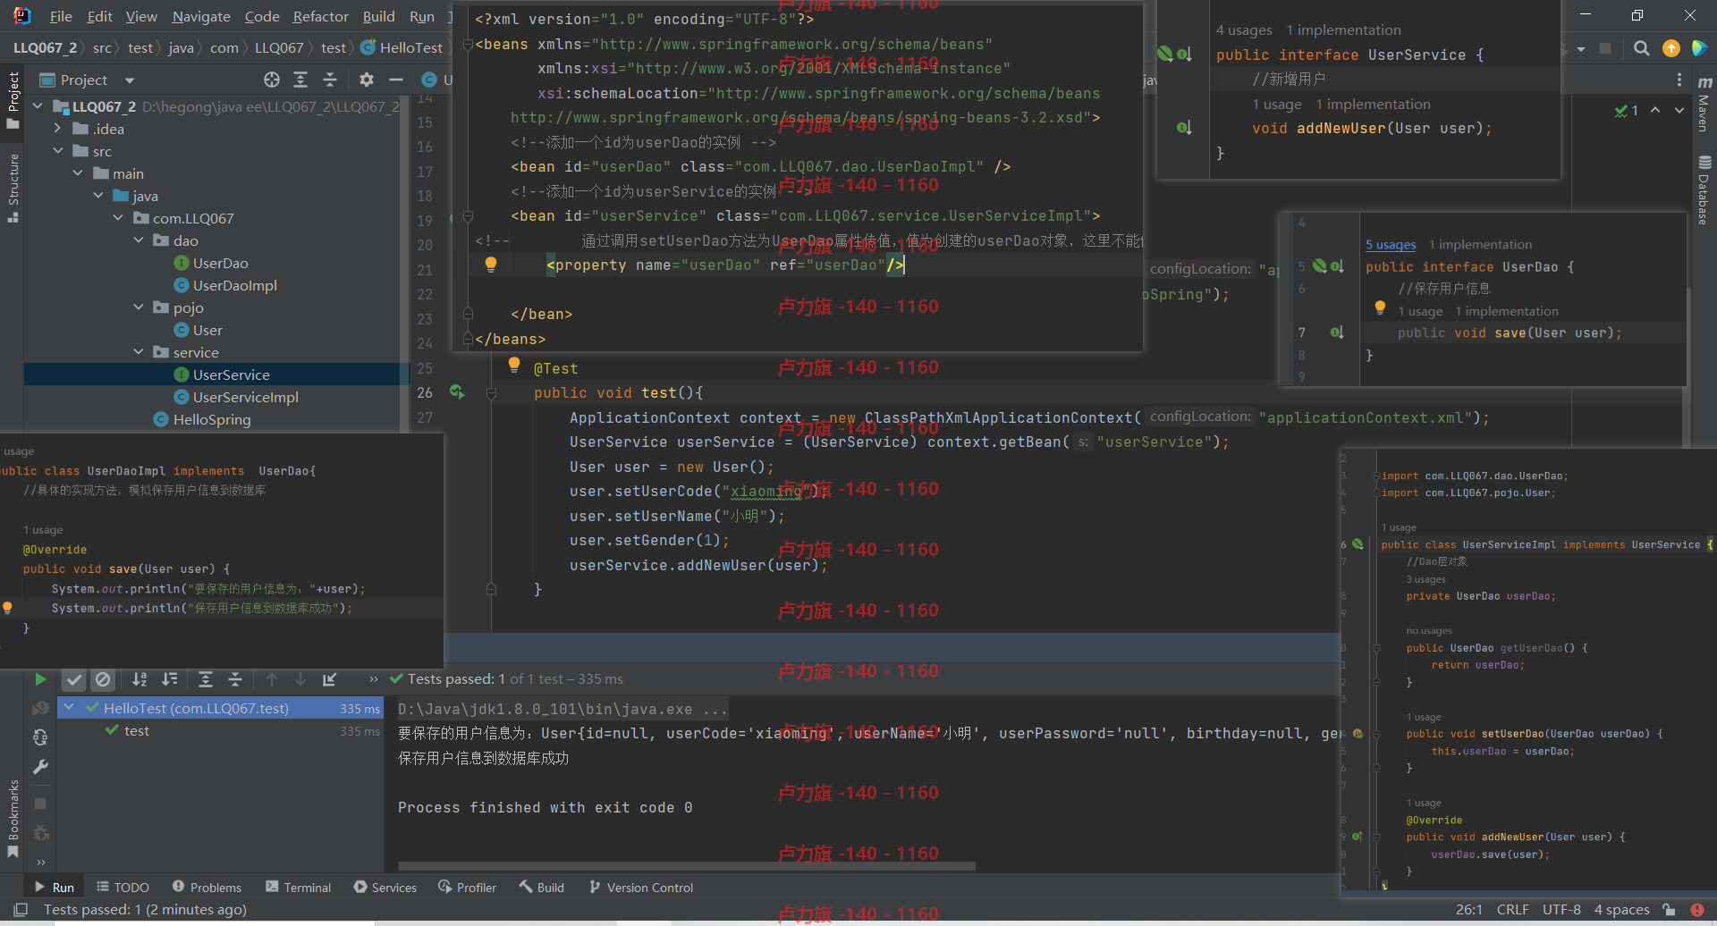Click the run gutter icon beside test()
Screen dimensions: 1717x926
pyautogui.click(x=457, y=391)
